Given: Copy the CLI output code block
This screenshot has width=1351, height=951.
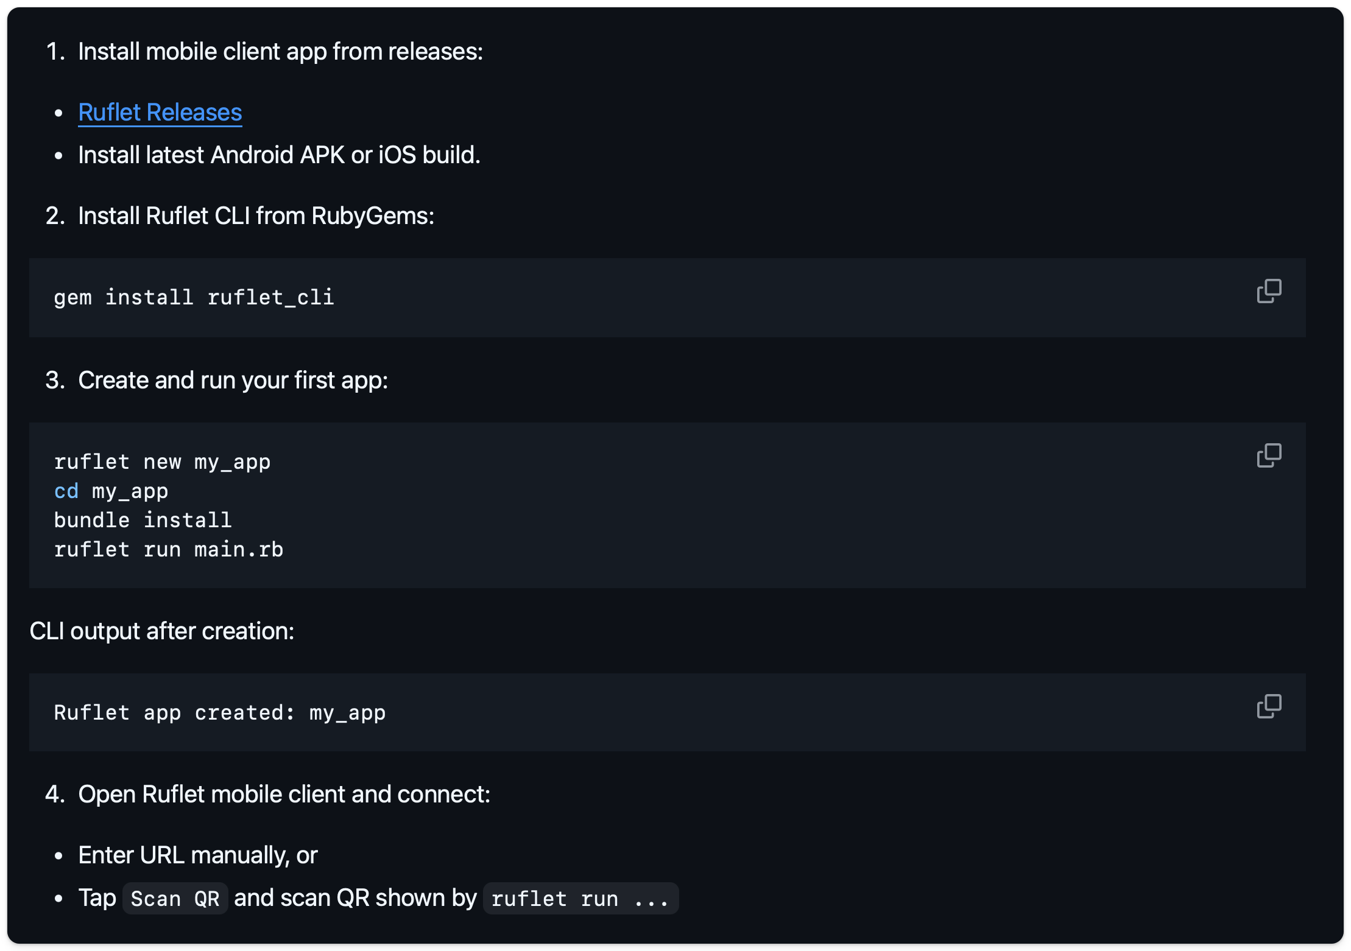Looking at the screenshot, I should coord(1269,706).
